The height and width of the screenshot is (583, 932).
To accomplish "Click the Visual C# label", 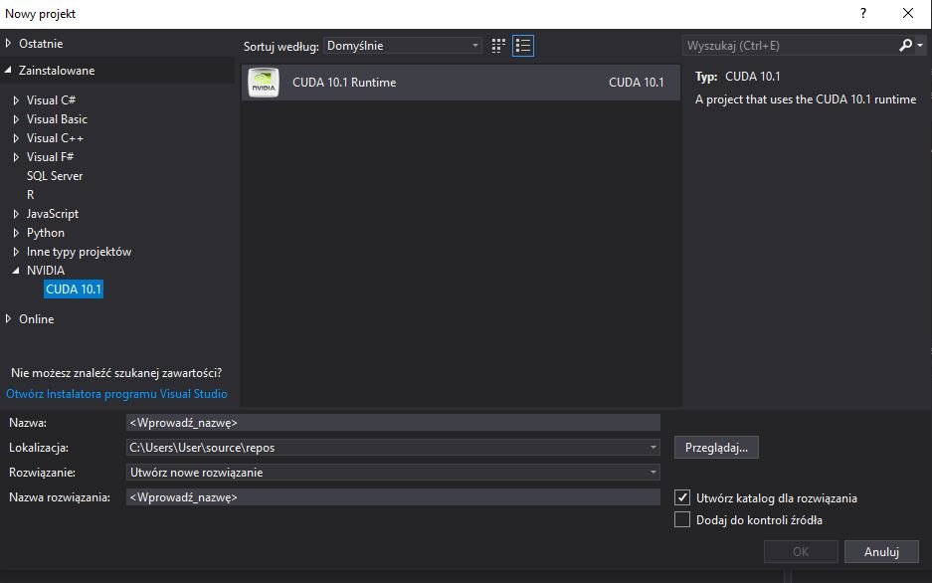I will pyautogui.click(x=51, y=100).
